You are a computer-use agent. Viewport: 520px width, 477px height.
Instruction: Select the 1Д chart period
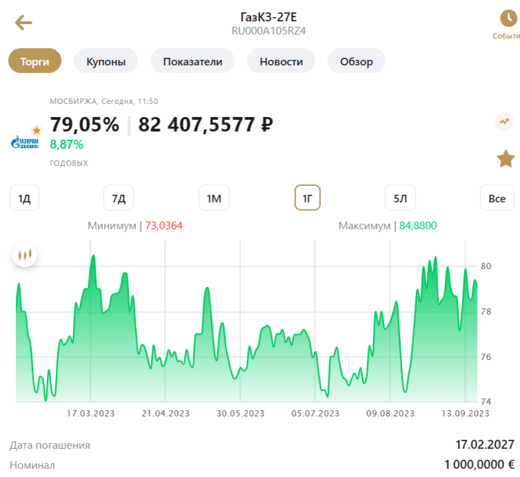[25, 198]
